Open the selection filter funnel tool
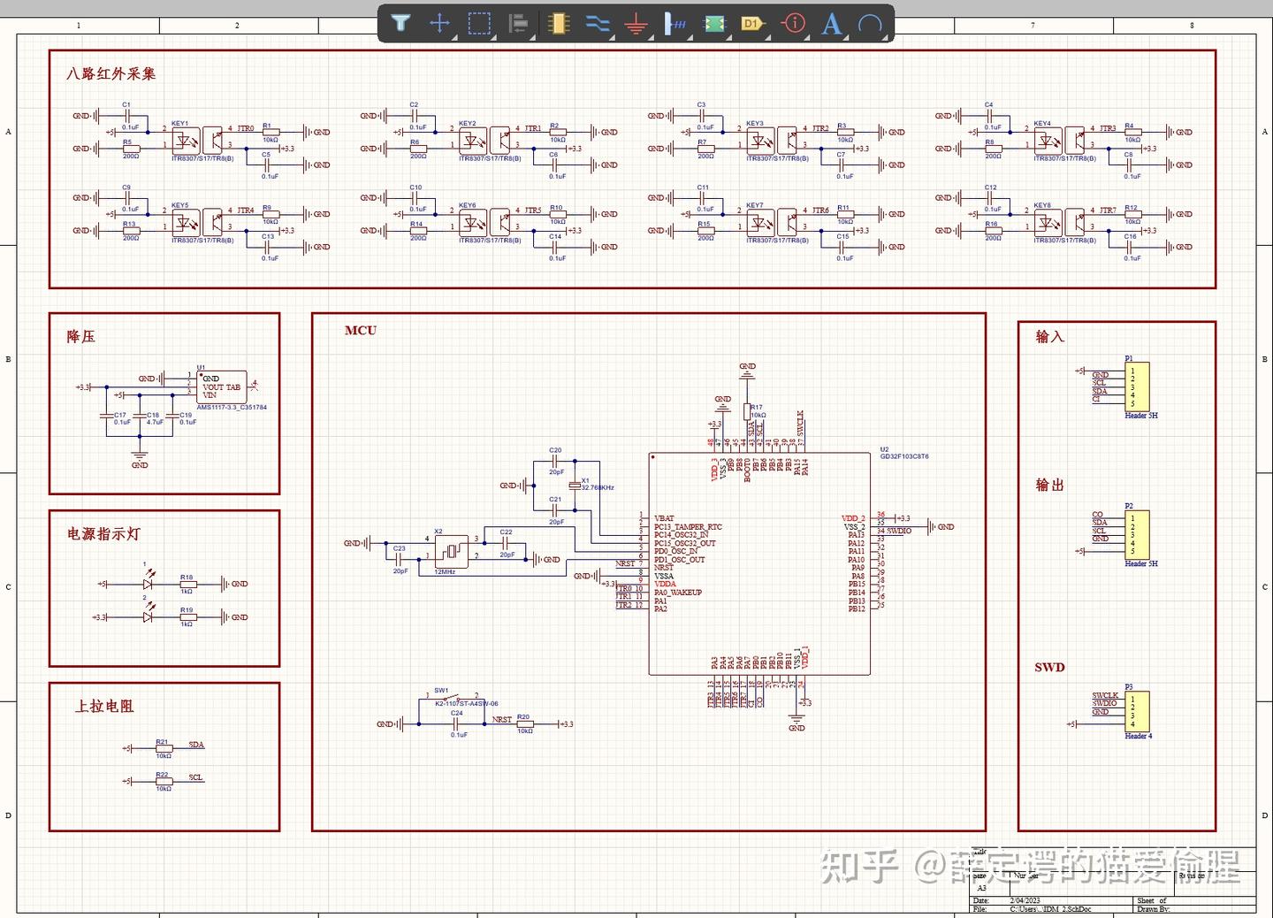This screenshot has height=918, width=1273. 400,23
